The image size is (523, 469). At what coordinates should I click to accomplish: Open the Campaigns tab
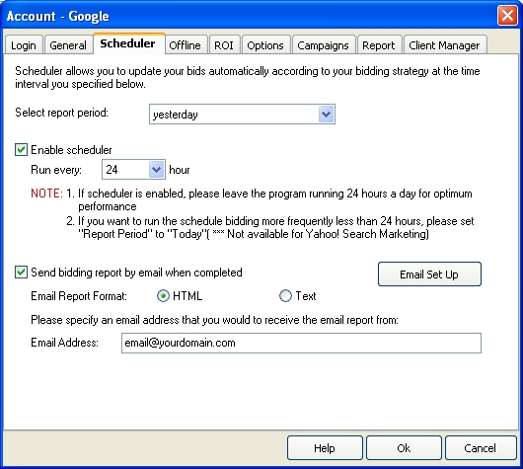tap(324, 44)
